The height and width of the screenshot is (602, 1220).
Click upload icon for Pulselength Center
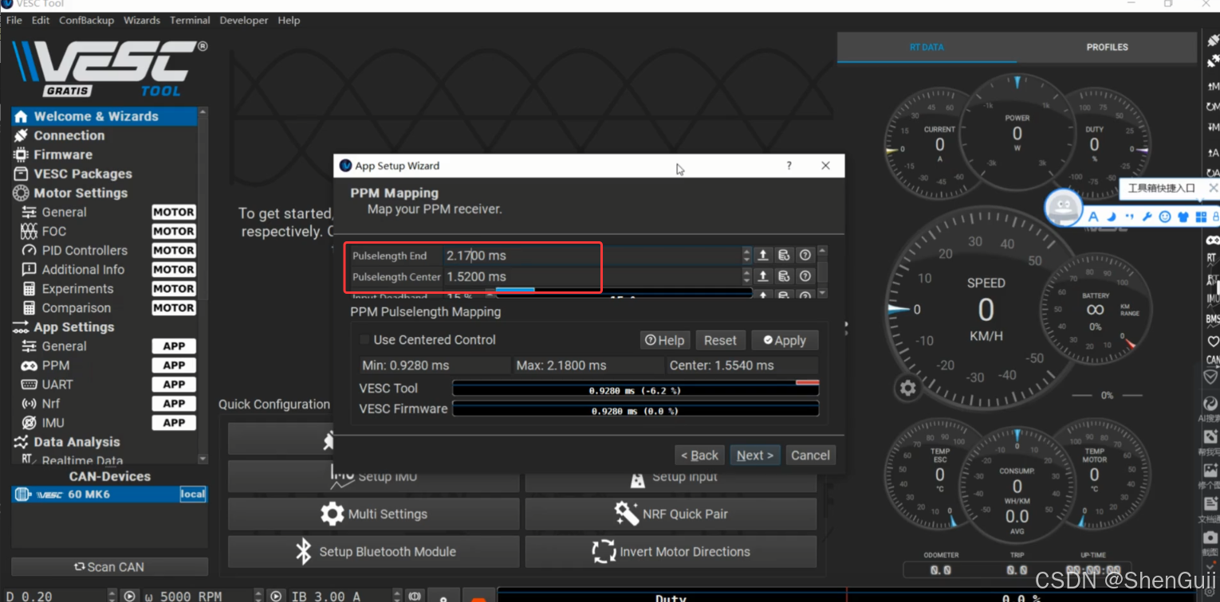pos(763,276)
